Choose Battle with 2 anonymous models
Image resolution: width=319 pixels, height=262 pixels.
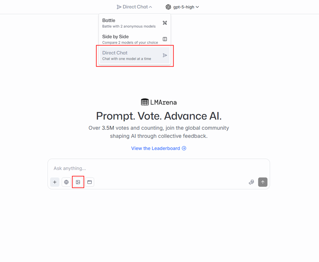[129, 23]
